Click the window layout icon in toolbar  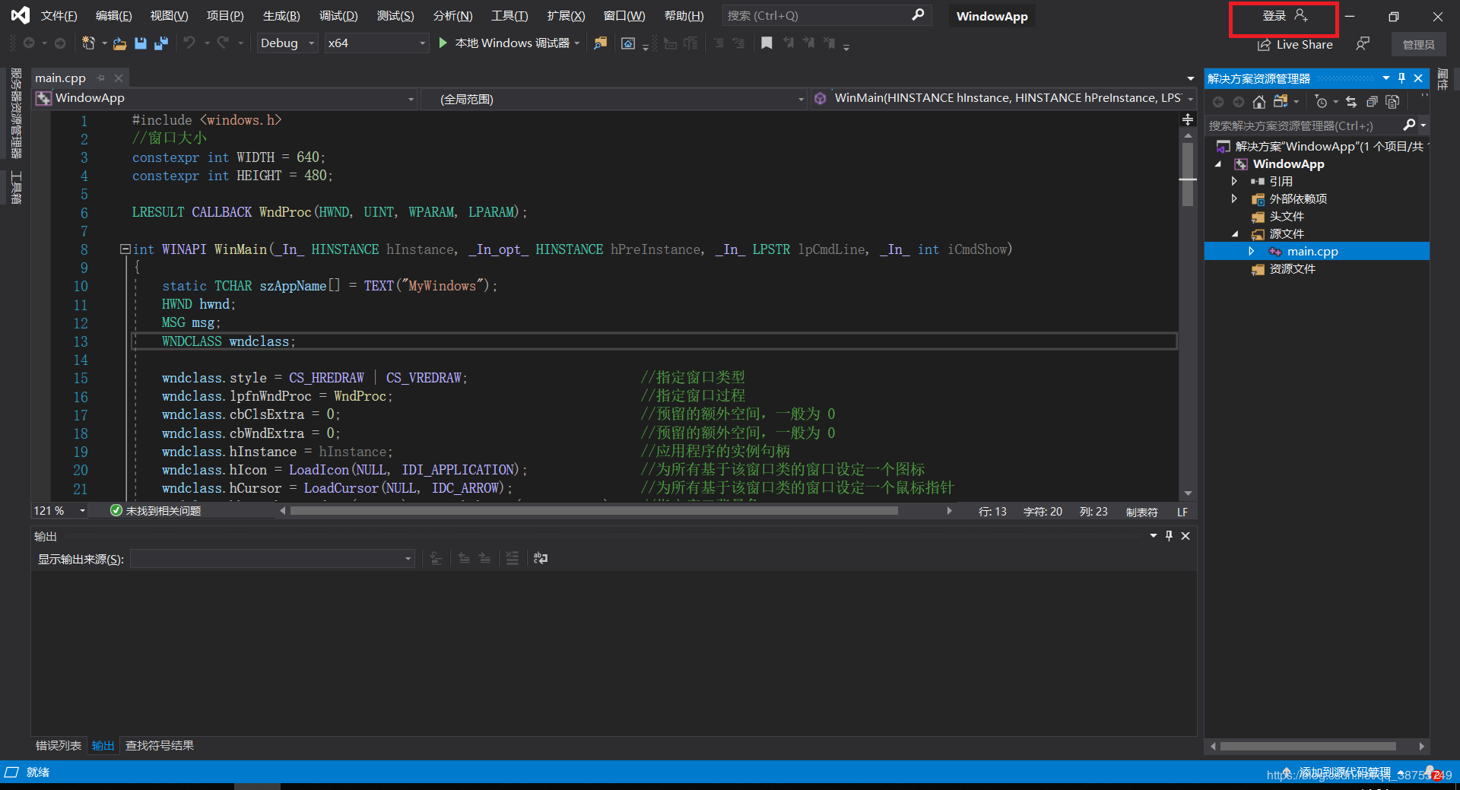pos(628,43)
